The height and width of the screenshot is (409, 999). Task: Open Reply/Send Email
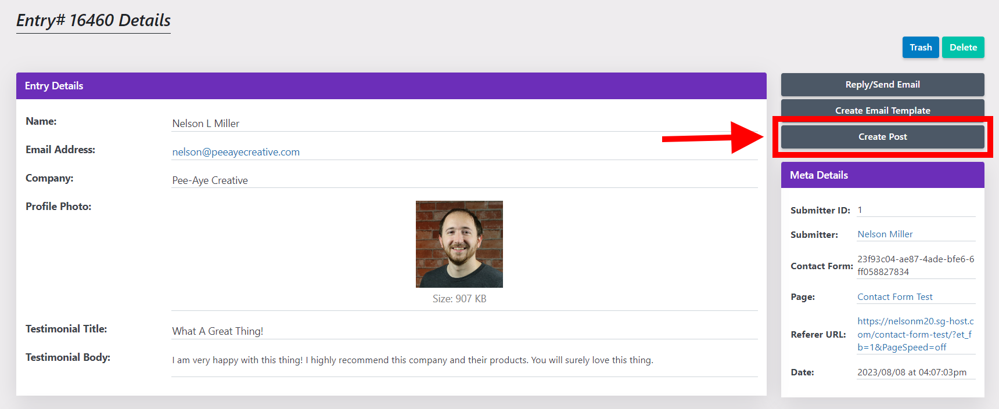(x=882, y=85)
